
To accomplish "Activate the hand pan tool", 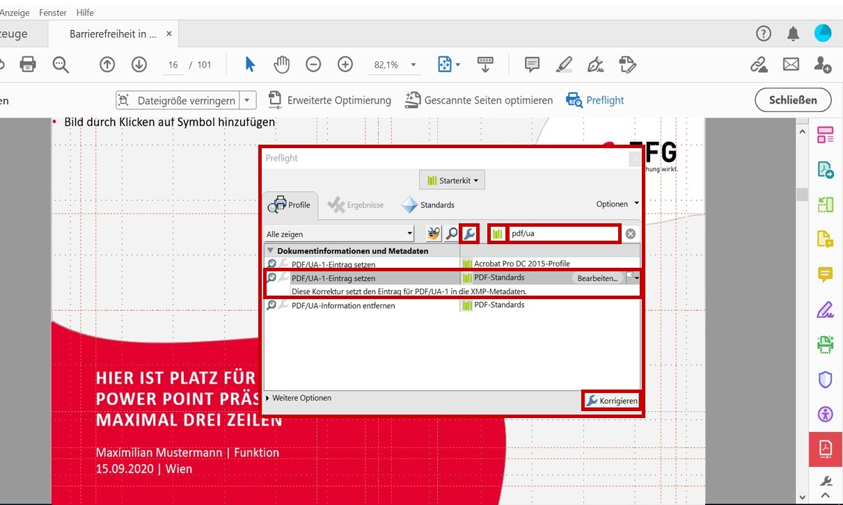I will click(x=281, y=65).
